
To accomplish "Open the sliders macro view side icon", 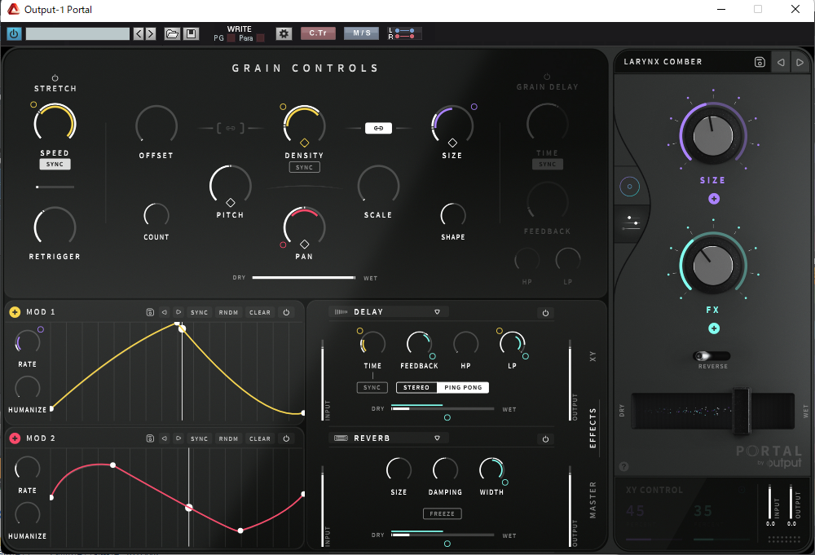I will point(631,223).
